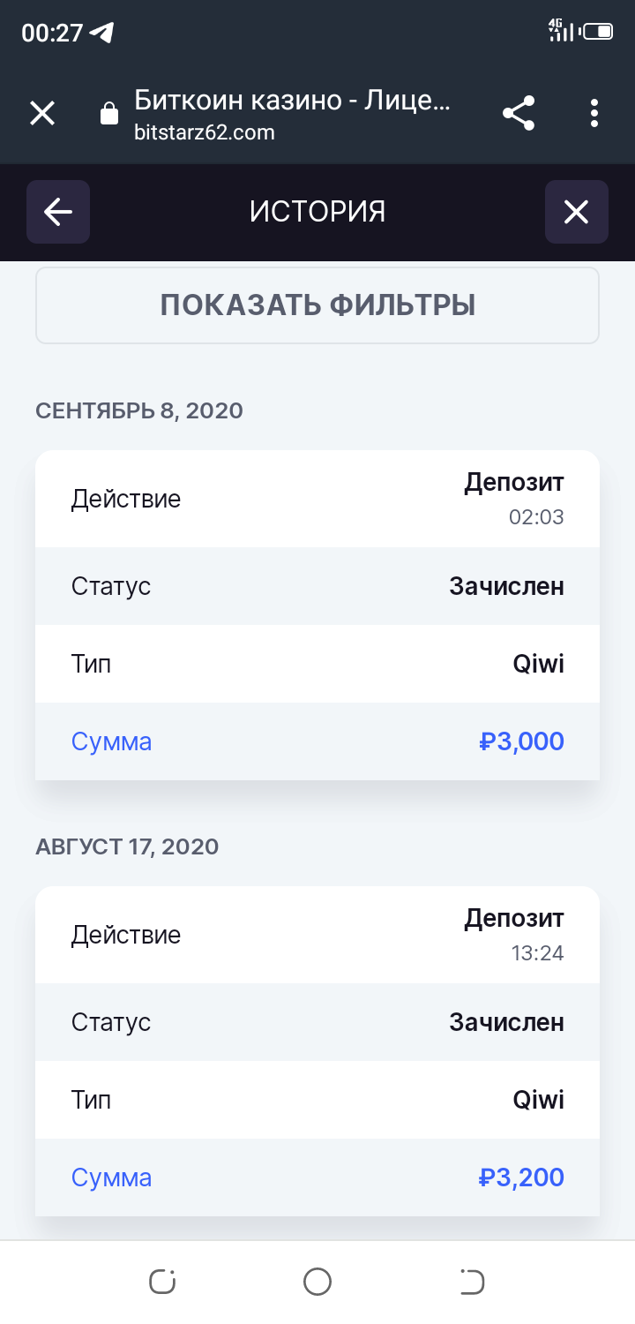
Task: Open the three-dot browser menu
Action: point(594,113)
